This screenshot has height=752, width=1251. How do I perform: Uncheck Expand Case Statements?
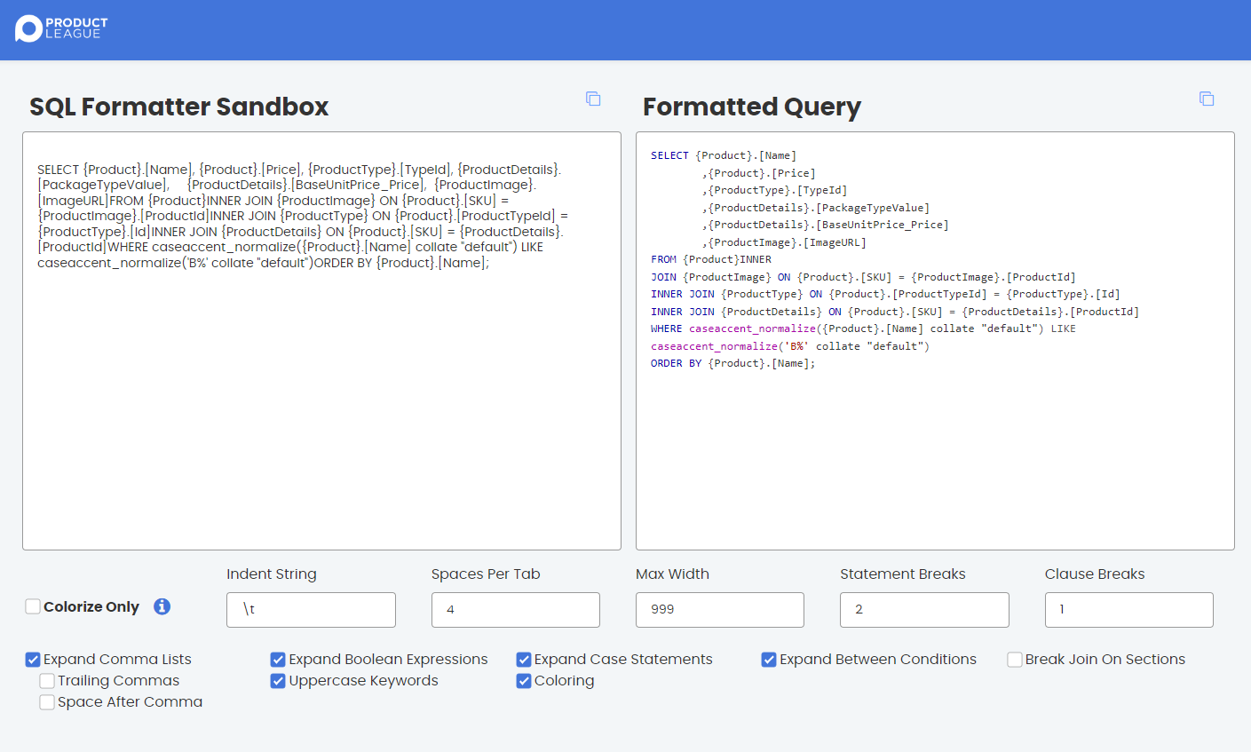(x=524, y=660)
